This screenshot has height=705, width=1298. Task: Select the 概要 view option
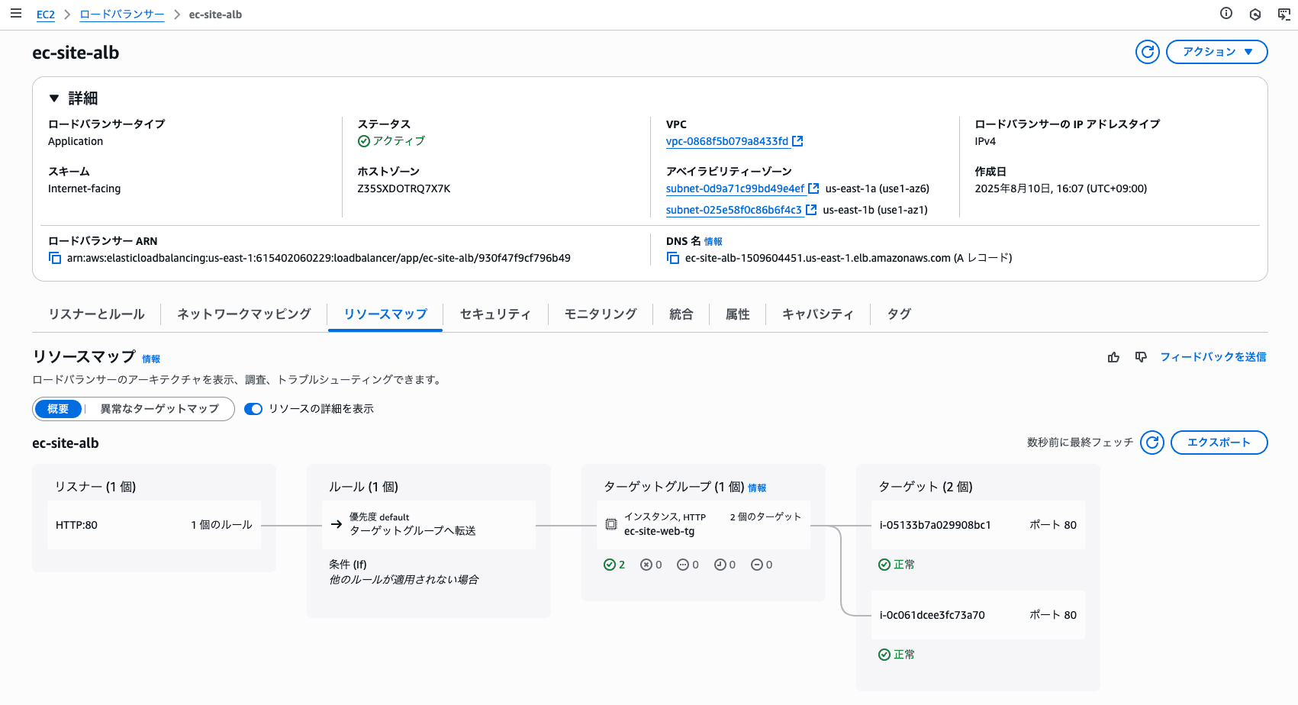pos(58,409)
